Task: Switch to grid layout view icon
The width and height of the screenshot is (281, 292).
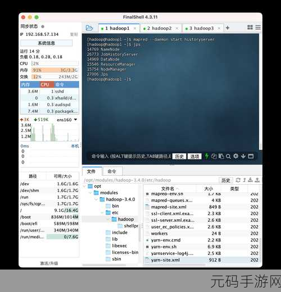Action: coord(250,28)
